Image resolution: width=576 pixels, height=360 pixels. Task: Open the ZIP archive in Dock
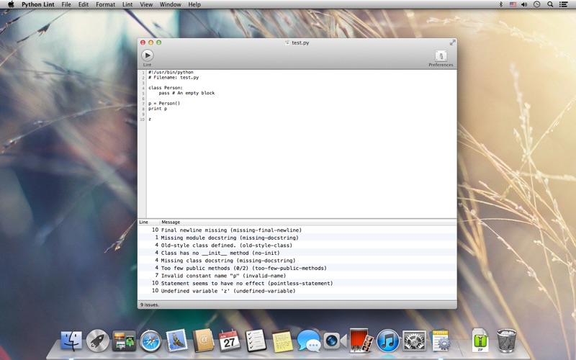(x=480, y=341)
